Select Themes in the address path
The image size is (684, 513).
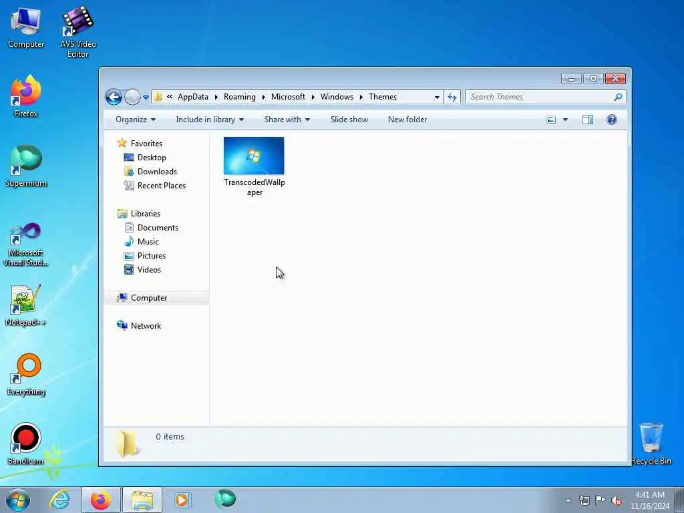(383, 97)
